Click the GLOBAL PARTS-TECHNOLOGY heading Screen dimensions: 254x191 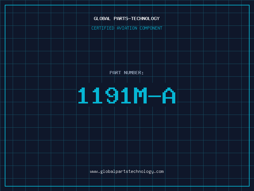pos(127,18)
